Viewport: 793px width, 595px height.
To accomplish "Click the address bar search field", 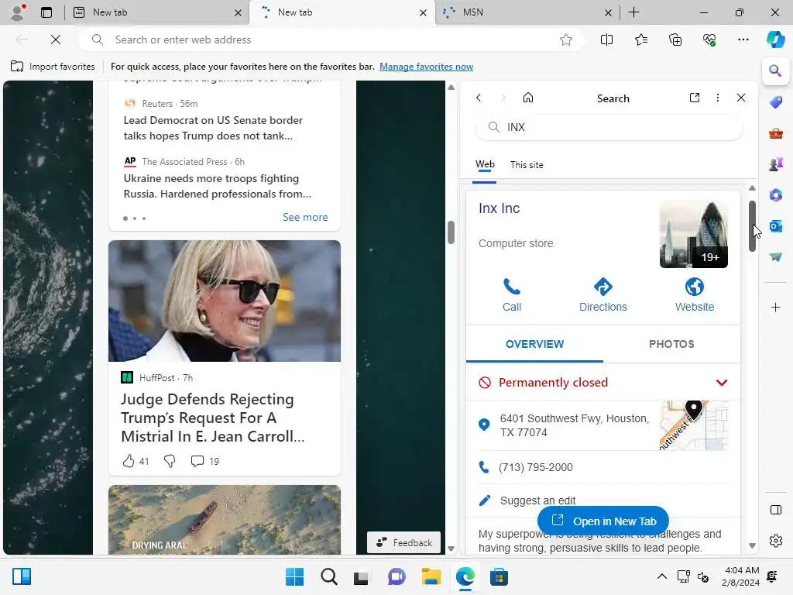I will 331,40.
